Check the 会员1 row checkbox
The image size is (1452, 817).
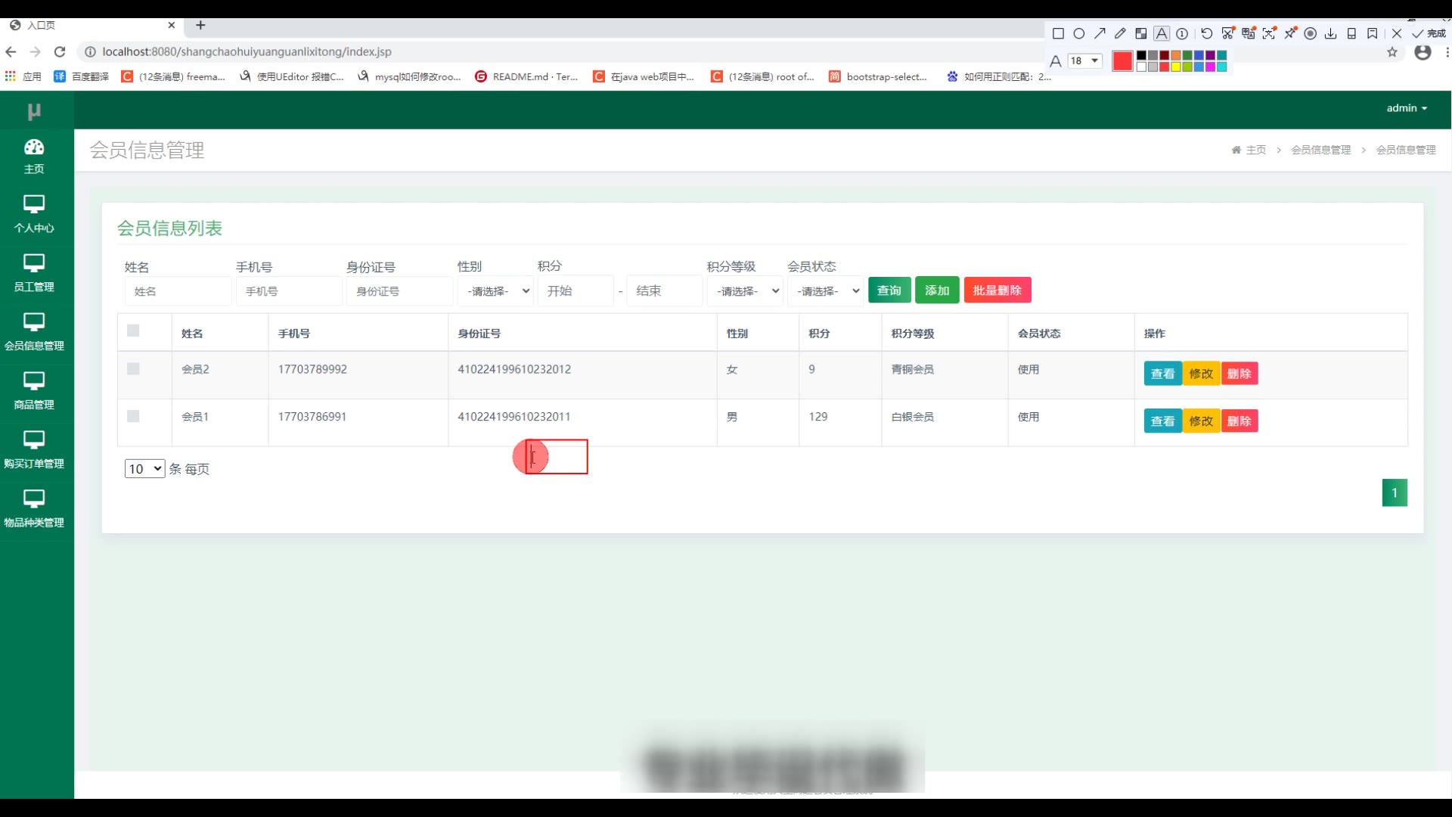pyautogui.click(x=133, y=417)
